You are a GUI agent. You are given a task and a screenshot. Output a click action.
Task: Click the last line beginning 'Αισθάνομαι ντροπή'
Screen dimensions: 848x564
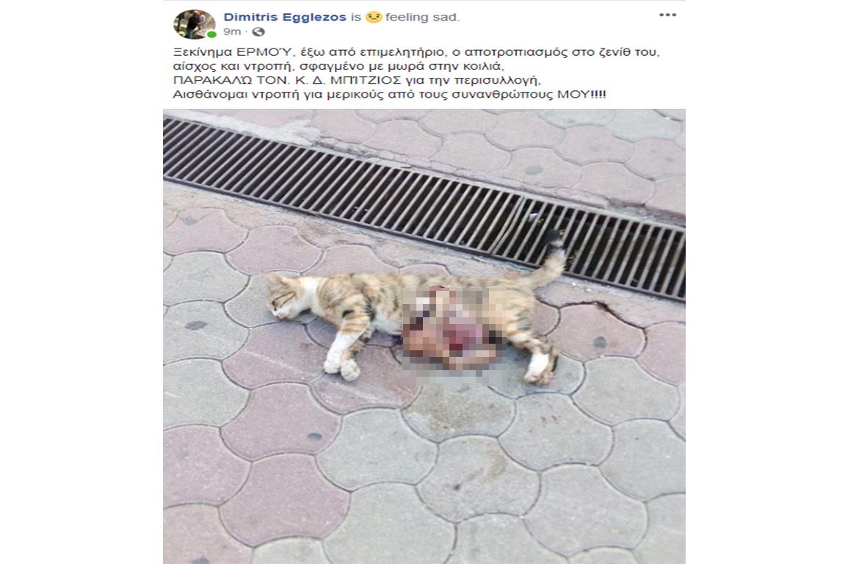tap(389, 94)
